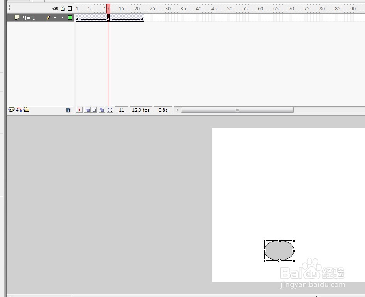365x297 pixels.
Task: Click Insert Layer icon
Action: click(x=12, y=110)
